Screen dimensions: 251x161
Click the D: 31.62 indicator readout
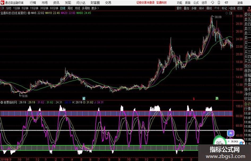pyautogui.click(x=88, y=102)
